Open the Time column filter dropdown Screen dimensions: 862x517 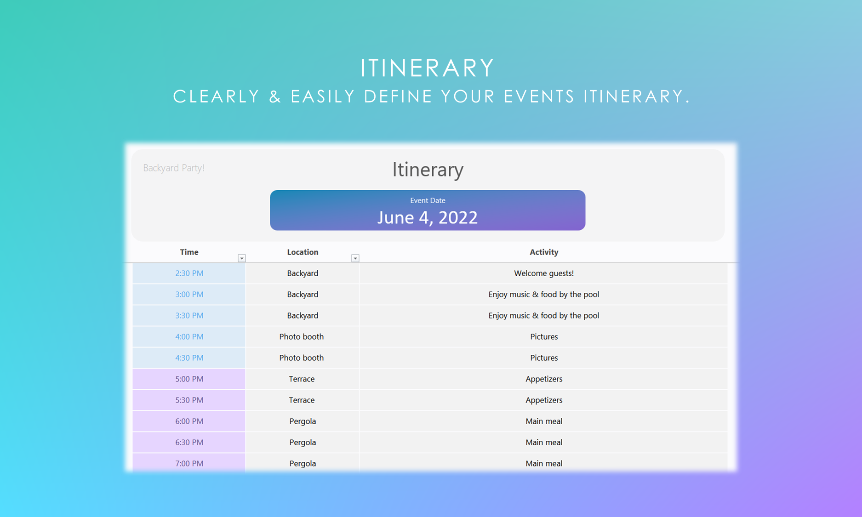[x=241, y=258]
